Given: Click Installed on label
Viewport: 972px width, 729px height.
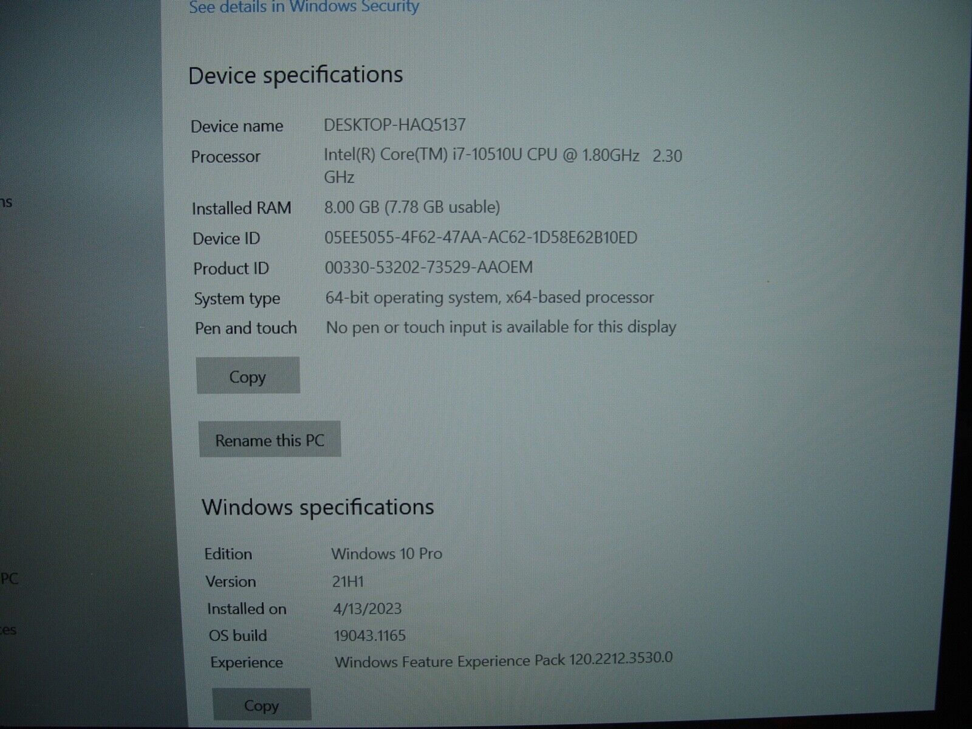Looking at the screenshot, I should [x=246, y=609].
